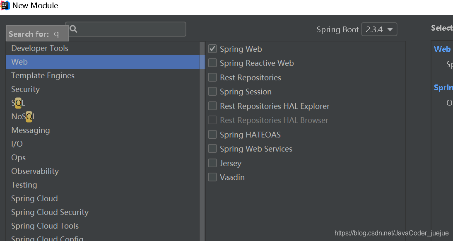Click the disabled Rest Repositories HAL Browser checkbox
This screenshot has height=241, width=453.
(212, 120)
